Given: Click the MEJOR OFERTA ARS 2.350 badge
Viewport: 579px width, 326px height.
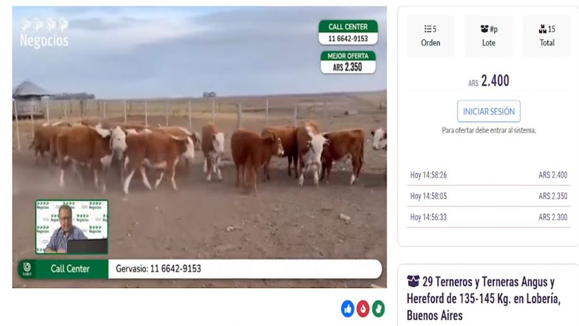Looking at the screenshot, I should click(x=348, y=63).
